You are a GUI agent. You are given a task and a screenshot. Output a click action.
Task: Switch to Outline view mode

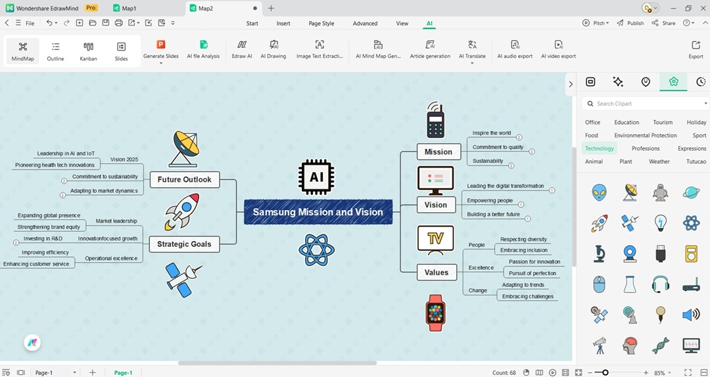55,51
